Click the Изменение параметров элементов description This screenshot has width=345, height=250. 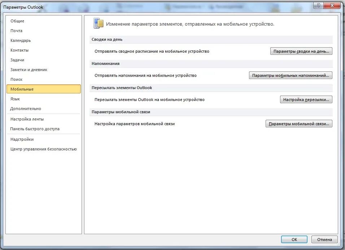[x=190, y=24]
